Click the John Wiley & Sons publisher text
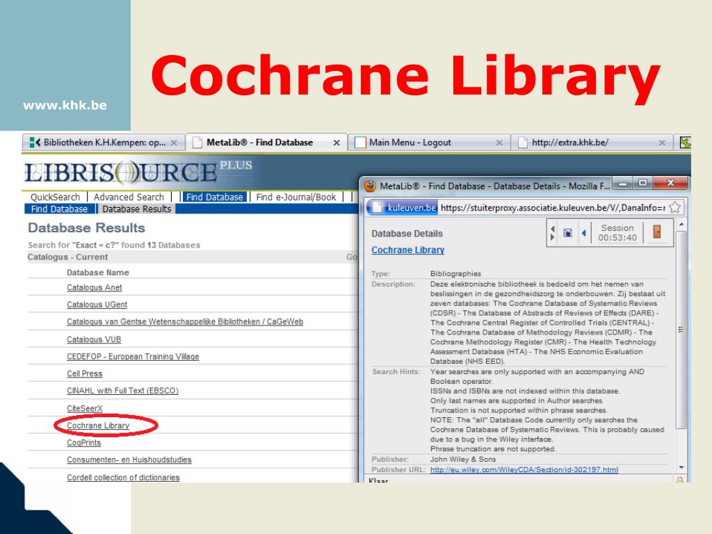 click(x=463, y=460)
